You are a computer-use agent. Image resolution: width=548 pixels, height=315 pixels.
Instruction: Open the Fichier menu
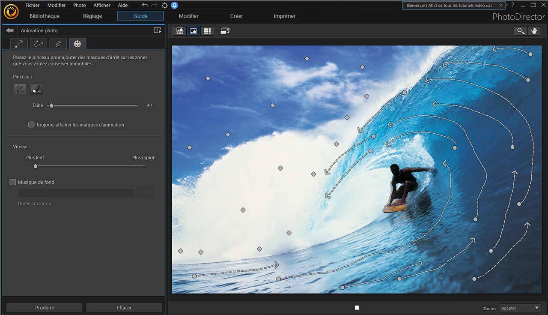[32, 5]
